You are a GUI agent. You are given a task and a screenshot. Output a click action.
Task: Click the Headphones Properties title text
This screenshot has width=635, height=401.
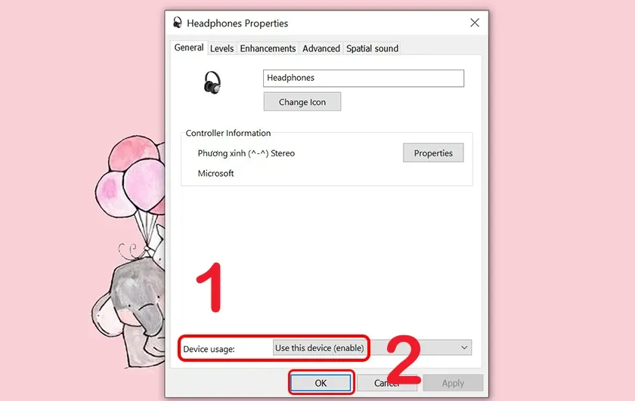tap(237, 23)
